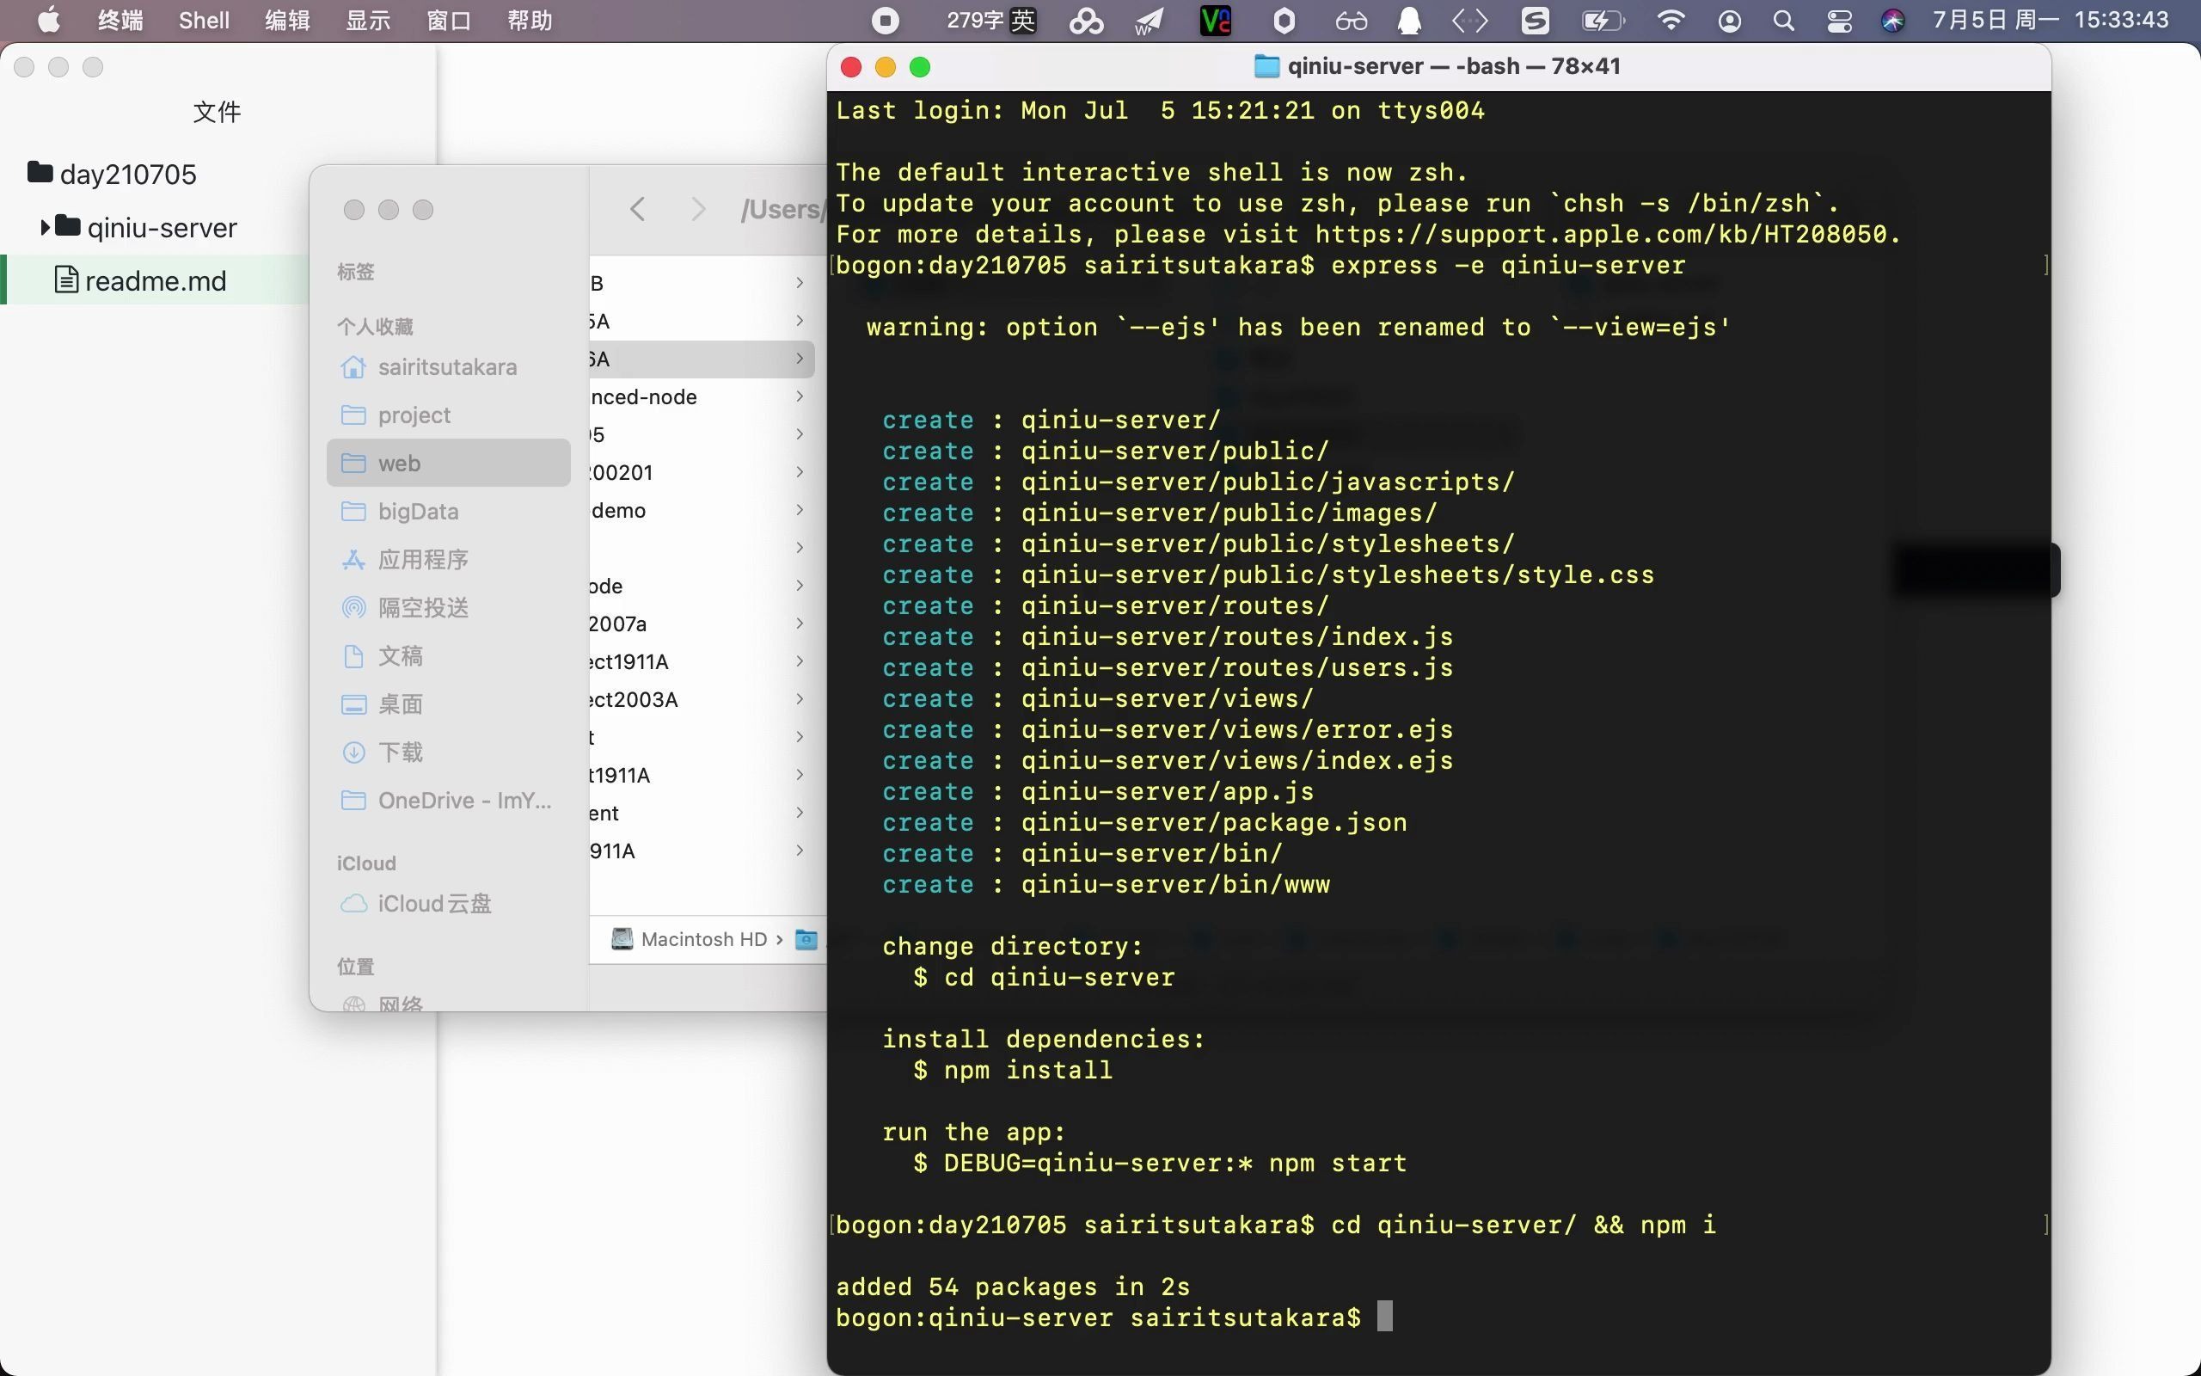
Task: Go back in Finder navigation
Action: pyautogui.click(x=638, y=209)
